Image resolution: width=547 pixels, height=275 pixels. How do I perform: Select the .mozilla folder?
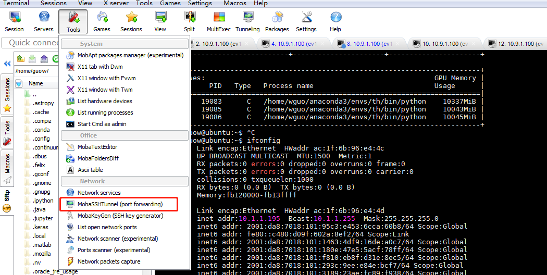click(38, 254)
